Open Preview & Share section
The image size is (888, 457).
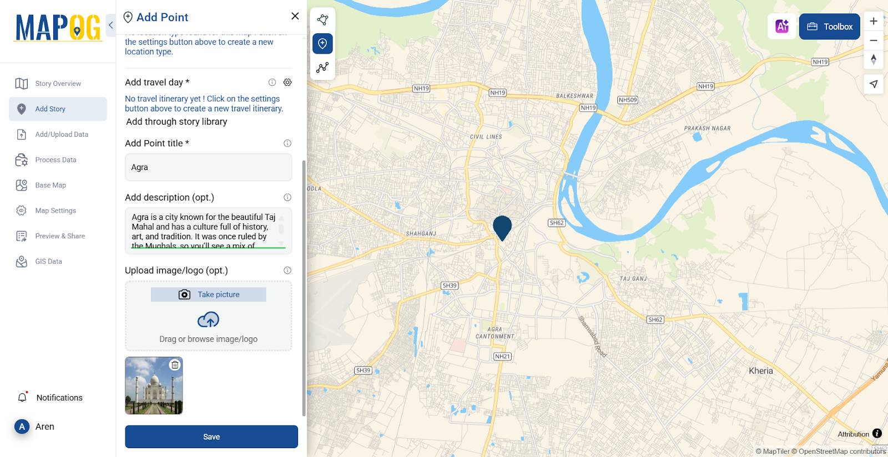pos(58,237)
